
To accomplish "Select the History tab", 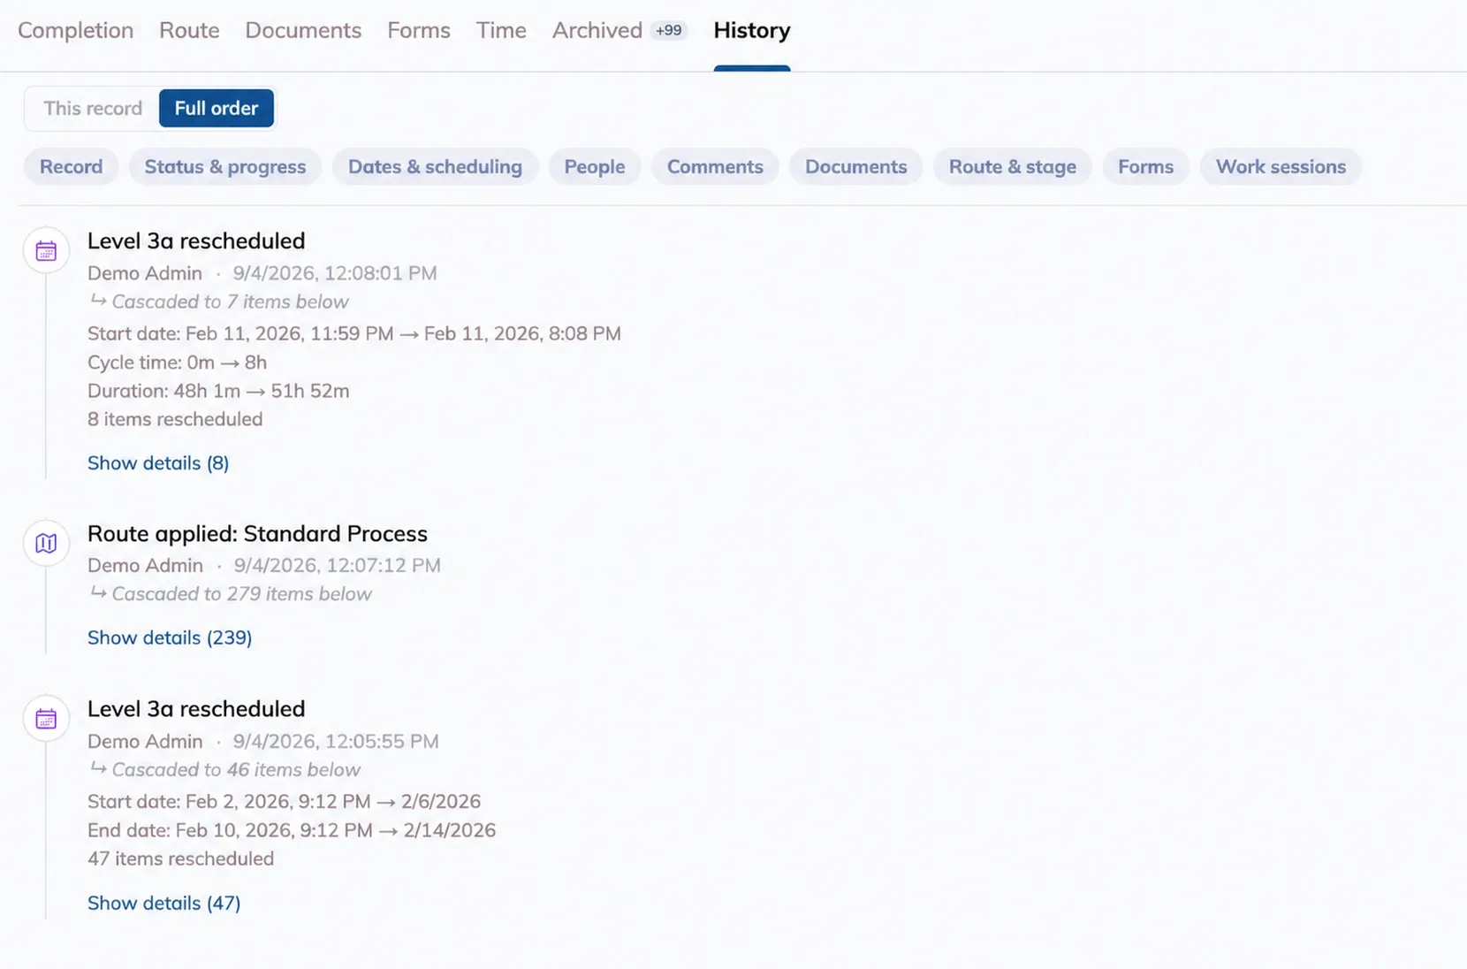I will click(x=752, y=30).
